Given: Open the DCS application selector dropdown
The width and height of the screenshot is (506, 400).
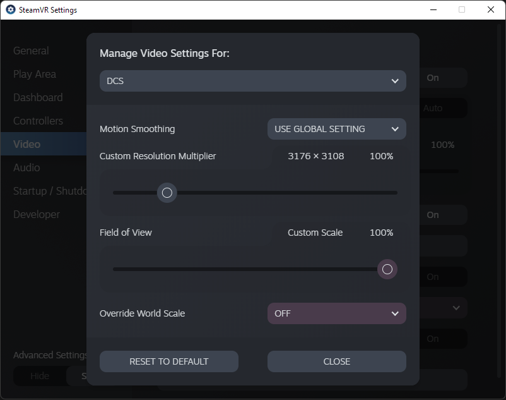Looking at the screenshot, I should coord(252,81).
